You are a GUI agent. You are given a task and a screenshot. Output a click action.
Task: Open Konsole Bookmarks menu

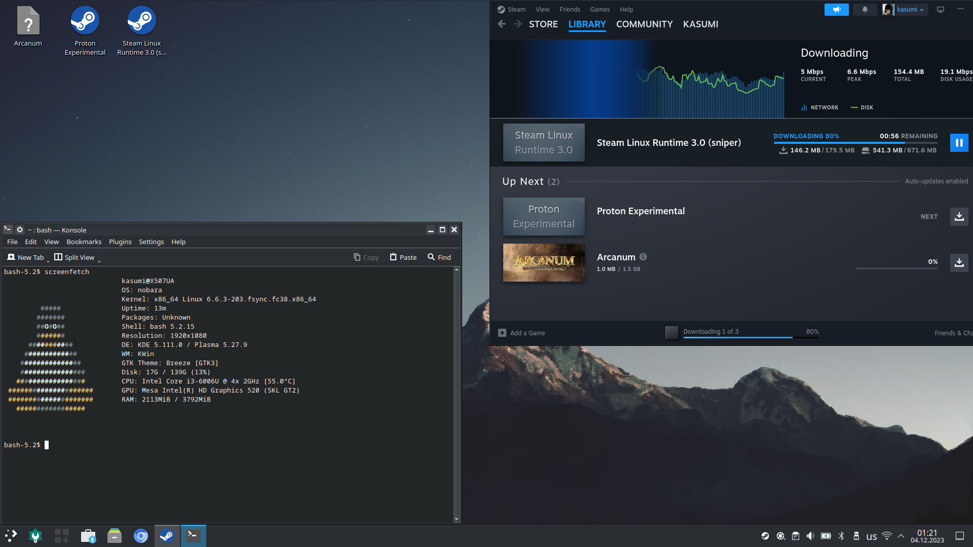(84, 242)
